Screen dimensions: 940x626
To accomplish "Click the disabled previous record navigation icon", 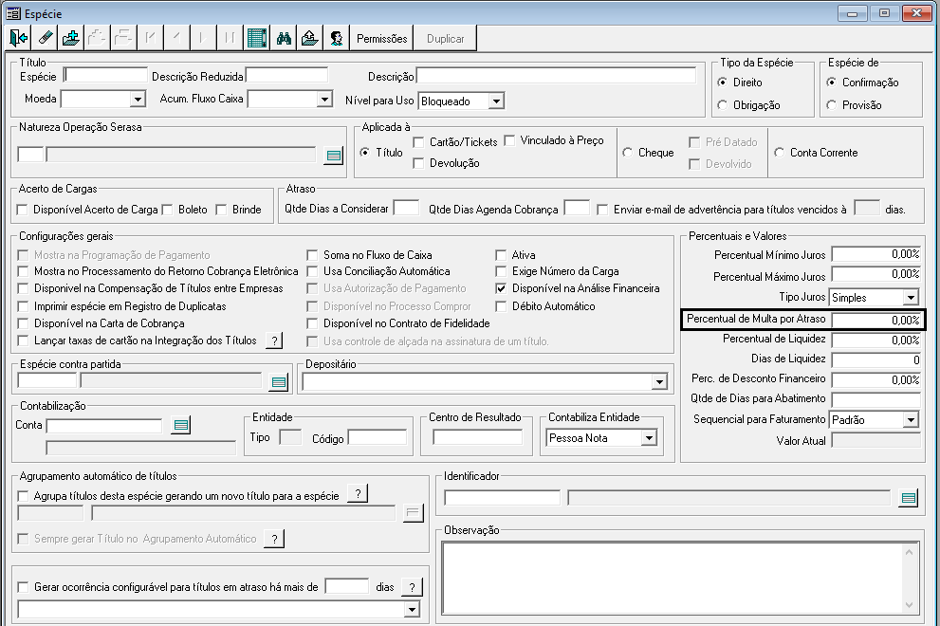I will [176, 38].
